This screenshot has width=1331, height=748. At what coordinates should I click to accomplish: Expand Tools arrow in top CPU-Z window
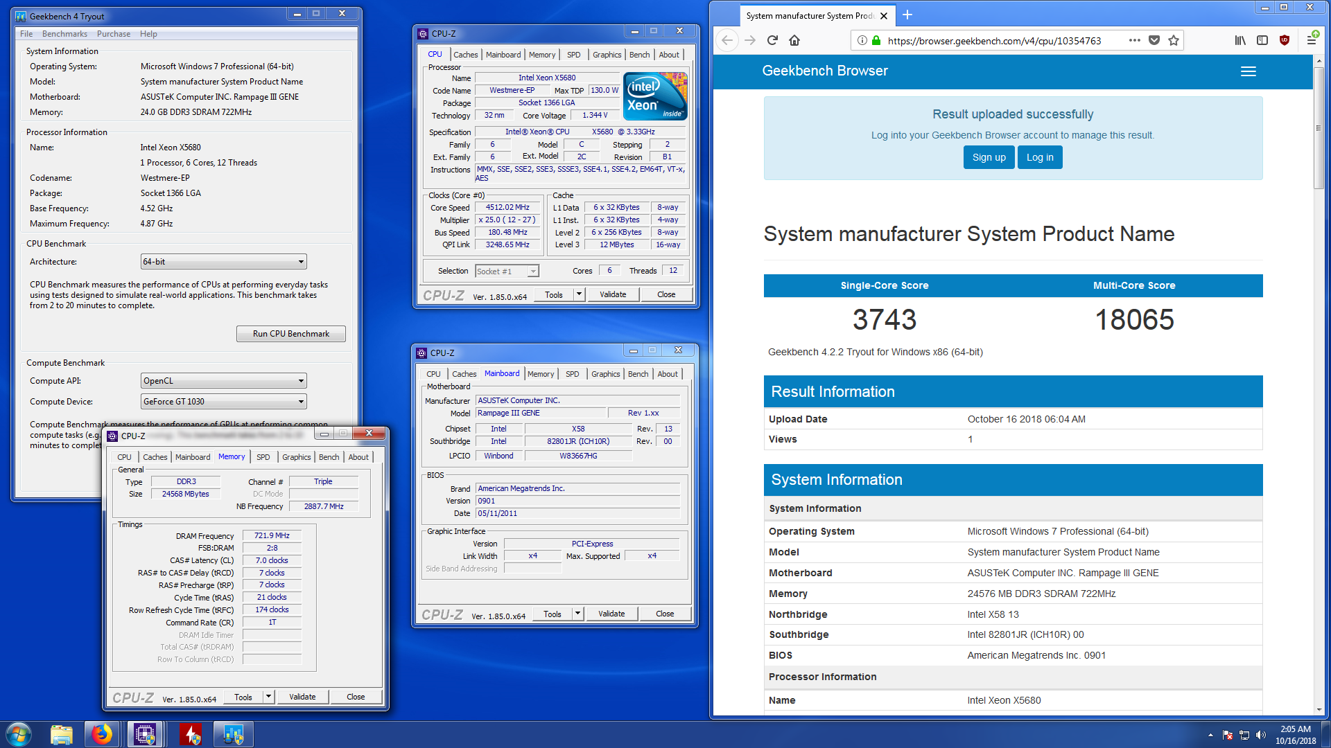click(x=579, y=294)
